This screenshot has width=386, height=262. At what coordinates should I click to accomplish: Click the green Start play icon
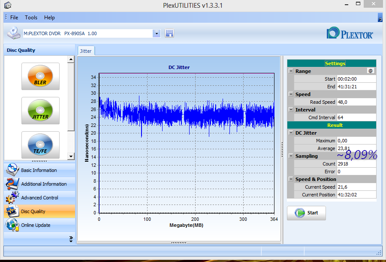300,213
